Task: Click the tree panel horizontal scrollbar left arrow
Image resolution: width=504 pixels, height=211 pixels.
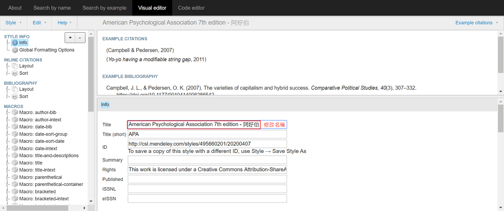Action: tap(3, 208)
